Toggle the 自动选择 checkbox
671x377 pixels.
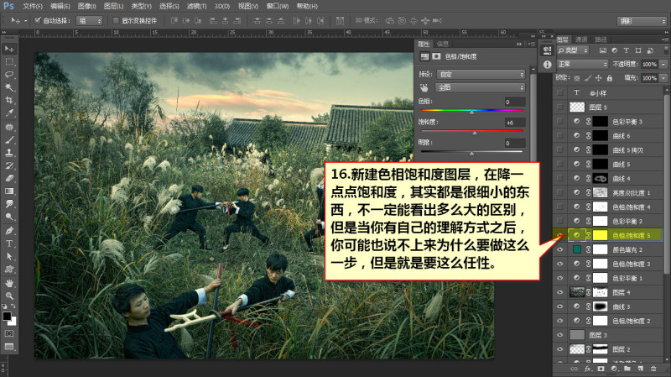point(37,20)
